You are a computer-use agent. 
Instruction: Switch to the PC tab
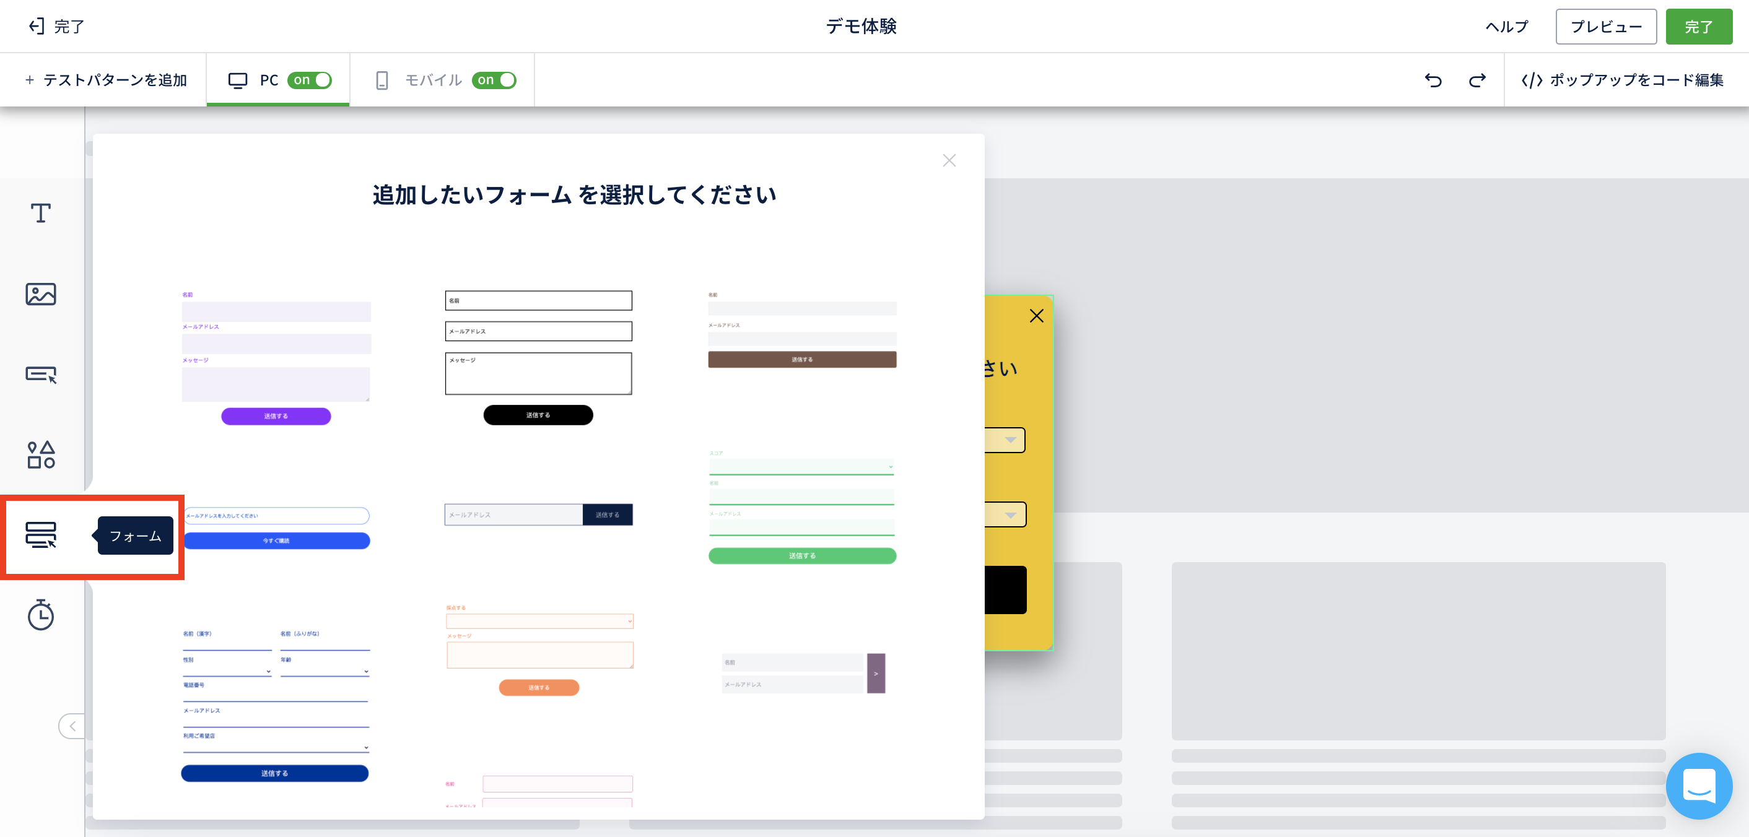[x=277, y=80]
